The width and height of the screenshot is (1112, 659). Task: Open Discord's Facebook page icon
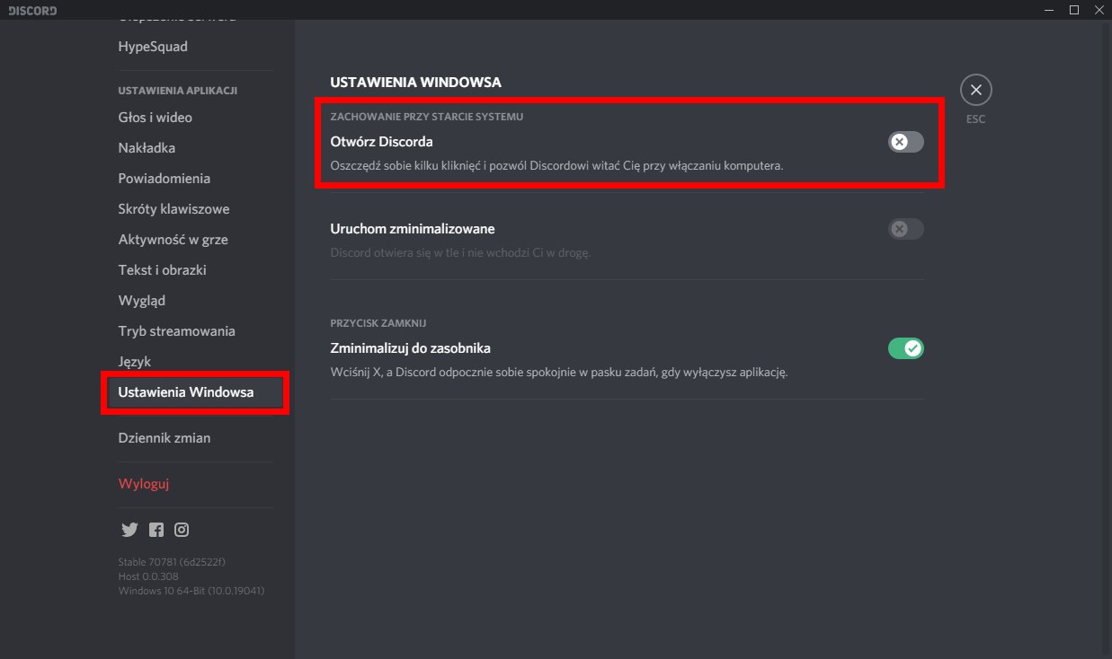click(156, 530)
